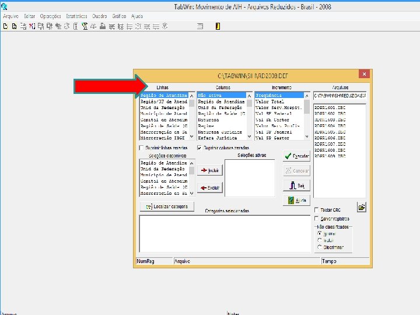Click the Localizar categoria button
Screen dimensions: 420x315
pos(167,206)
